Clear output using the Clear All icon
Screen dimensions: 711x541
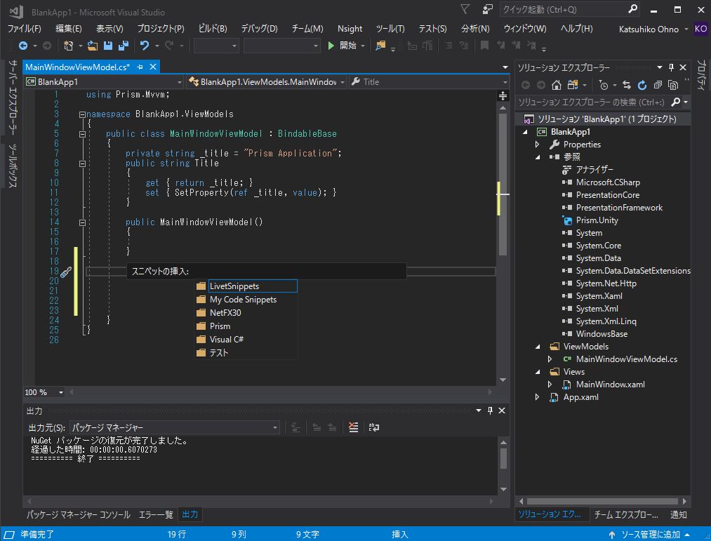(x=353, y=427)
